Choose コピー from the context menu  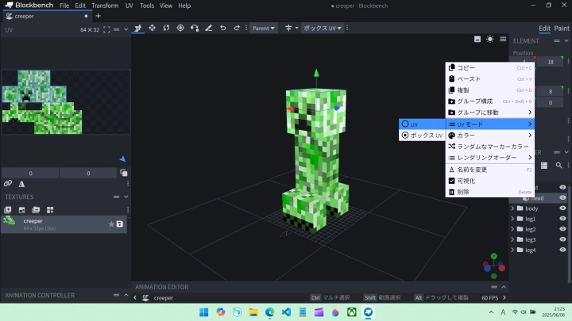[x=467, y=68]
